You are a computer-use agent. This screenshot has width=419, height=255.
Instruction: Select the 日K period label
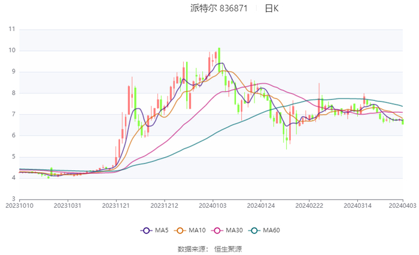[272, 8]
